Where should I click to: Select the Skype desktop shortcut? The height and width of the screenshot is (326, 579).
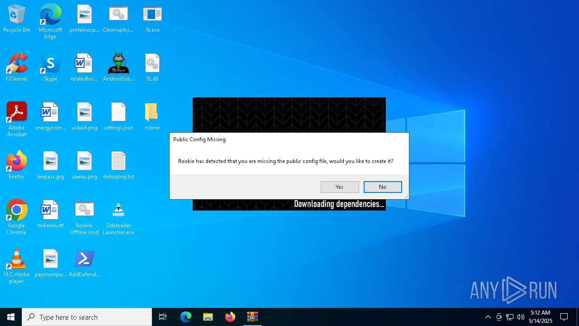50,68
